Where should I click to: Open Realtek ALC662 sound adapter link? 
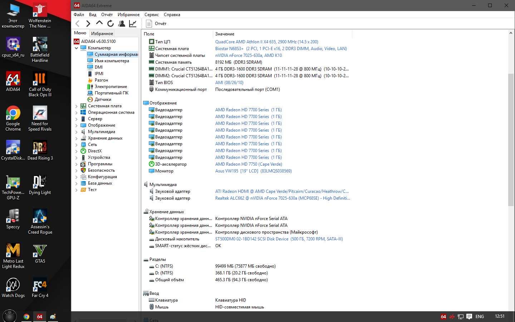(x=283, y=198)
